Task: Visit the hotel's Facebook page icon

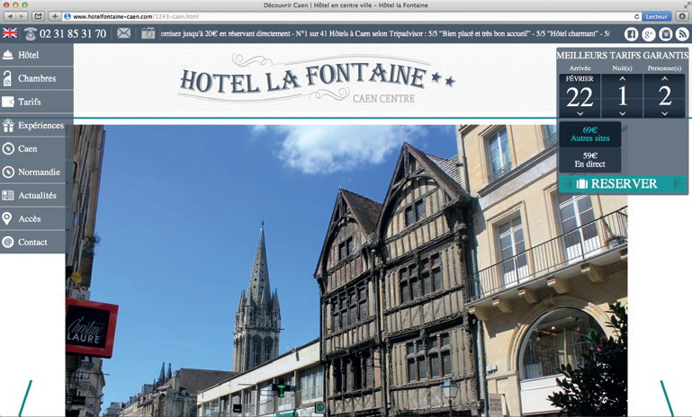Action: tap(631, 34)
